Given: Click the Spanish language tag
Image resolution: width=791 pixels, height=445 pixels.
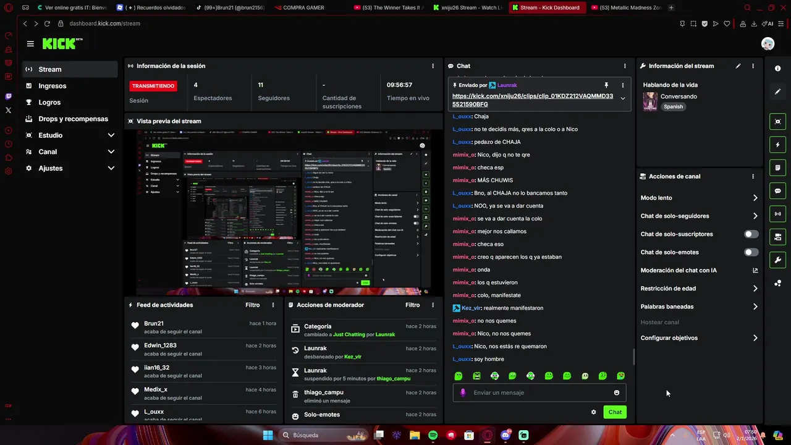Looking at the screenshot, I should (674, 106).
